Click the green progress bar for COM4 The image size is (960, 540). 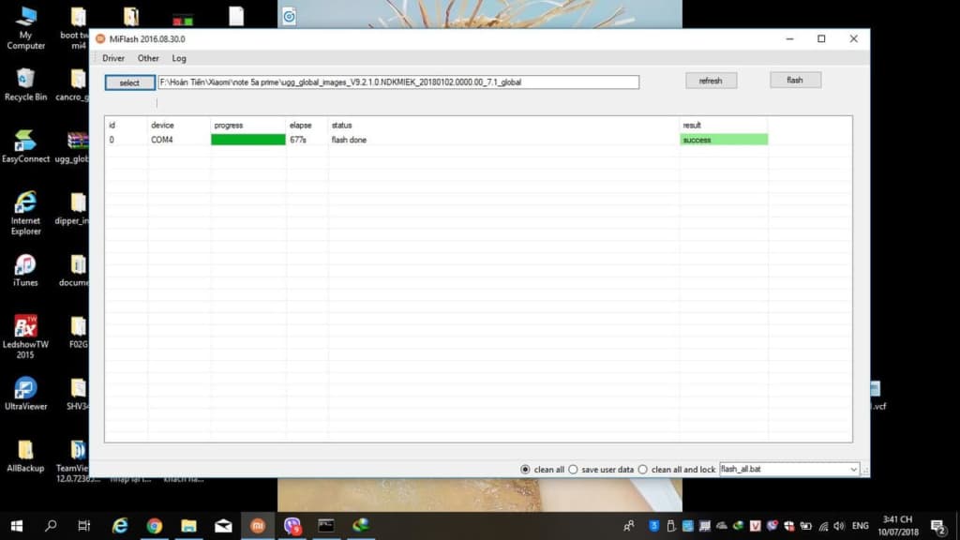click(247, 140)
